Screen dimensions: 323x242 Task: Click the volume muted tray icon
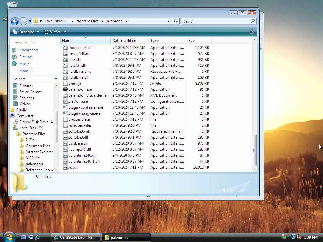[x=299, y=237]
